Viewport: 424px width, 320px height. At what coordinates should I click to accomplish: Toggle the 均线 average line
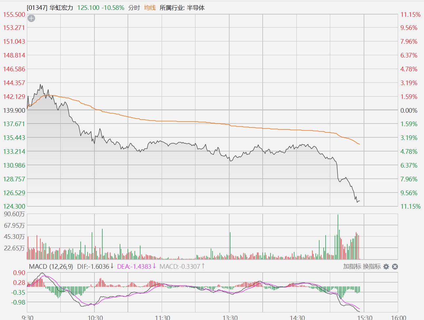[x=150, y=8]
